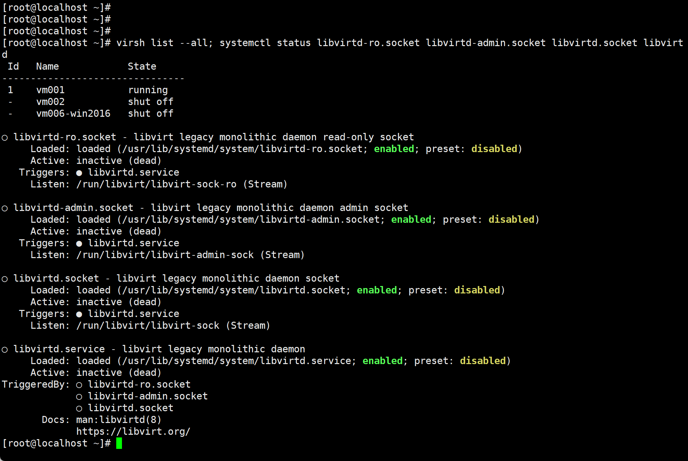
Task: Click the man:libvirtd(8) docs reference
Action: 119,420
